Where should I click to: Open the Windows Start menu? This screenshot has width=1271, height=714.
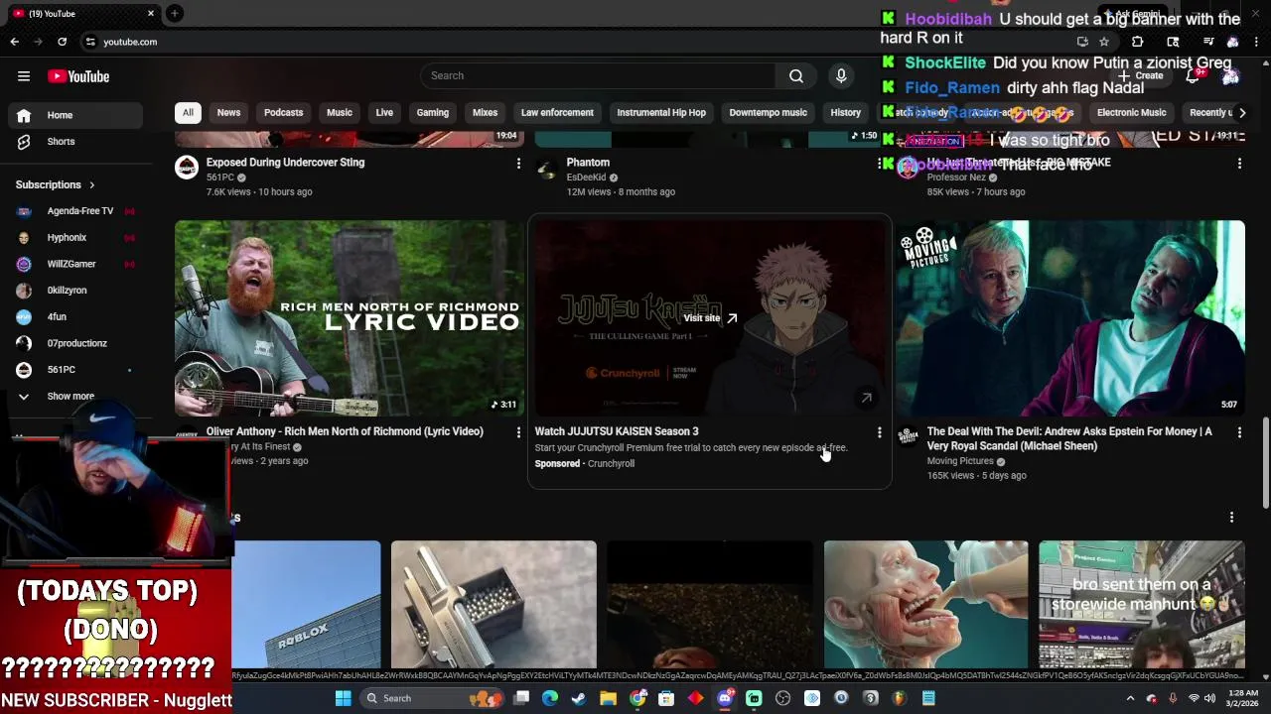point(343,698)
